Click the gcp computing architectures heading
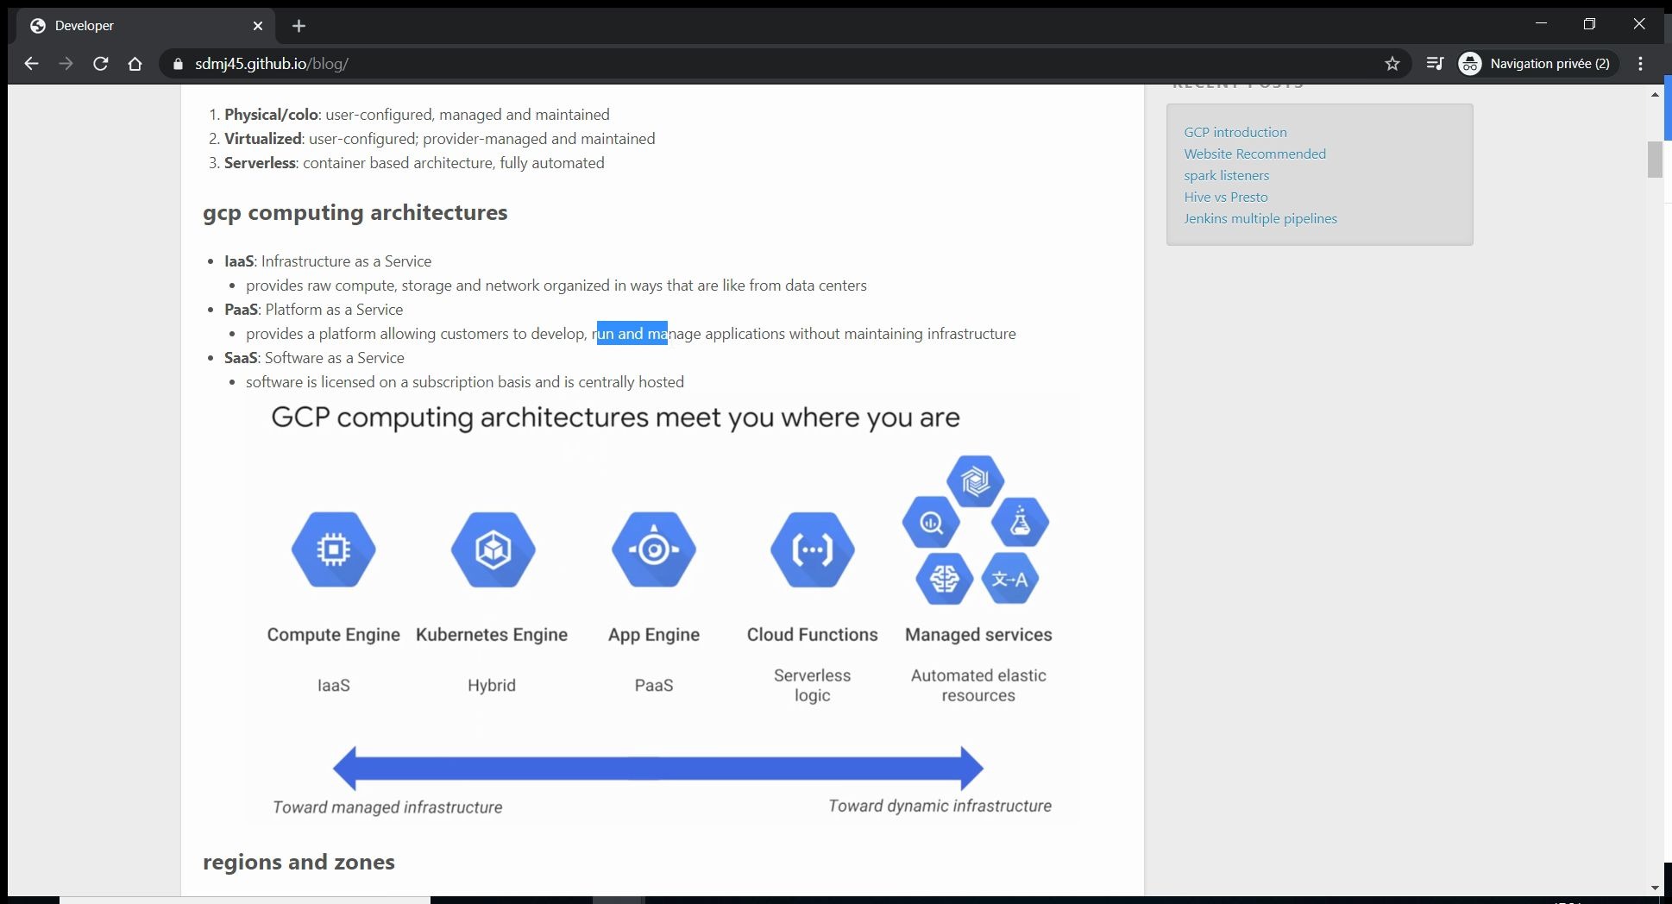 click(355, 212)
